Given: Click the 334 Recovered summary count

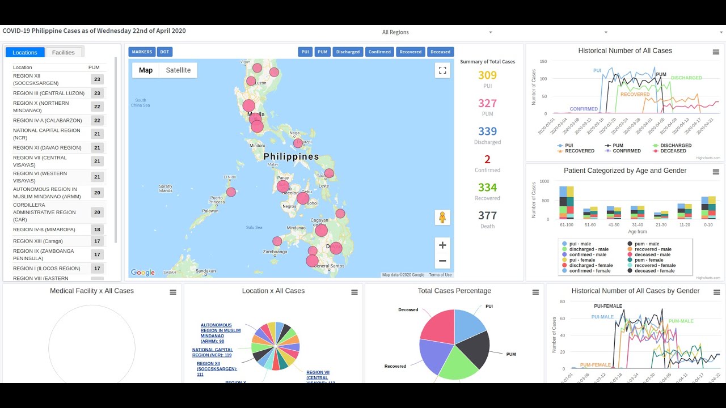Looking at the screenshot, I should coord(487,188).
